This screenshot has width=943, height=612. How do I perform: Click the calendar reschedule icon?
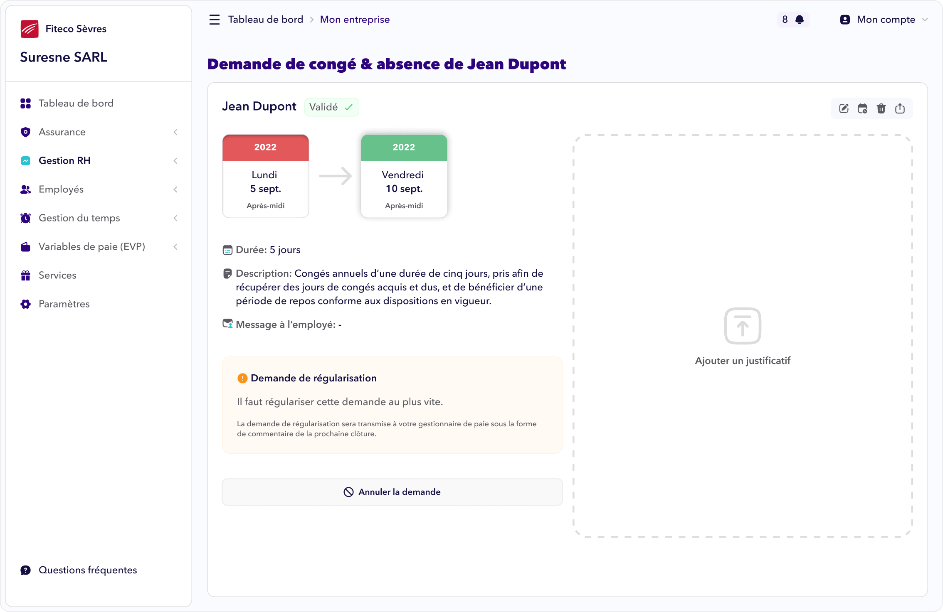point(862,108)
